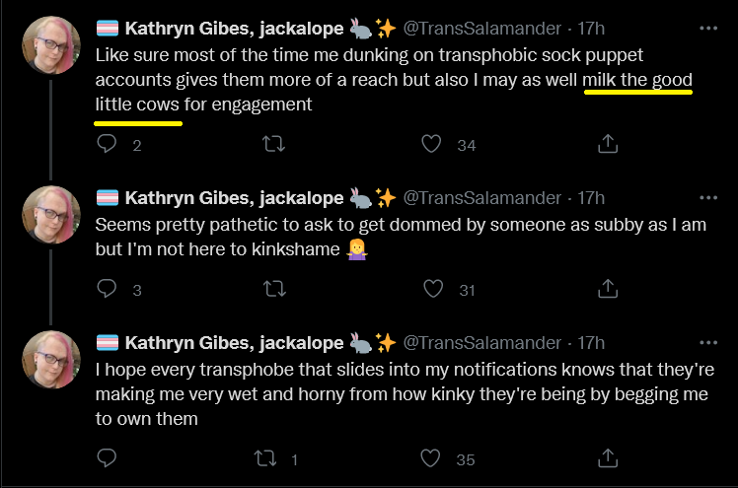Screen dimensions: 738x488
Task: Open Kathryn Gibes name on second tweet
Action: click(235, 198)
